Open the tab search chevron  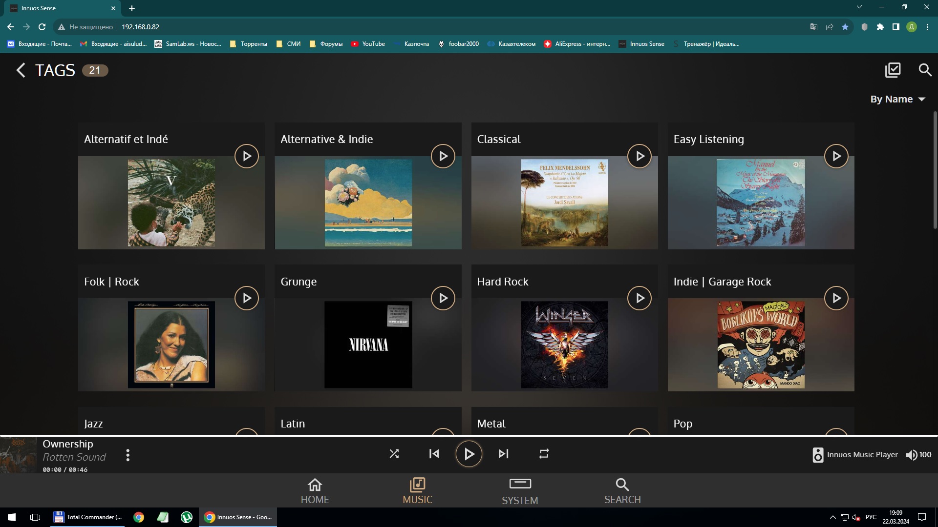click(x=859, y=7)
